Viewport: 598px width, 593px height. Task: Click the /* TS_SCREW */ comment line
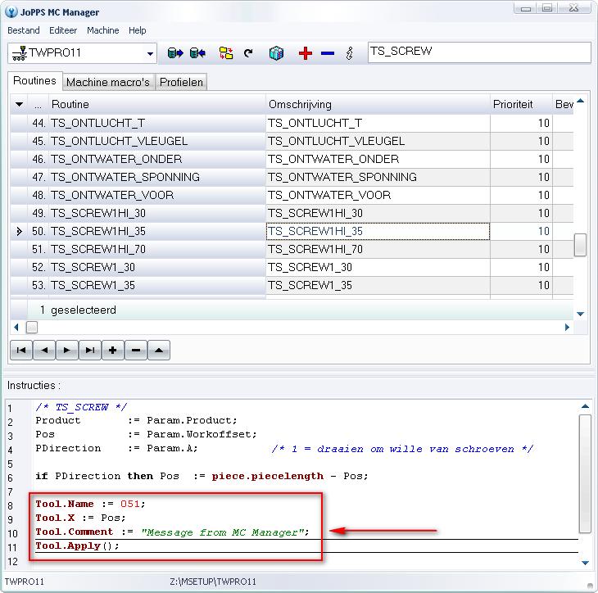[81, 407]
